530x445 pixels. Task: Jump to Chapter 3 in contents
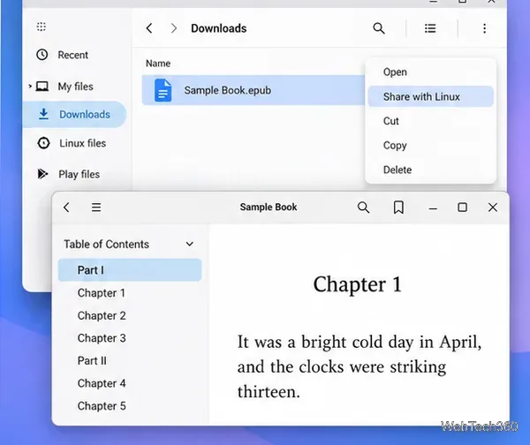(102, 338)
